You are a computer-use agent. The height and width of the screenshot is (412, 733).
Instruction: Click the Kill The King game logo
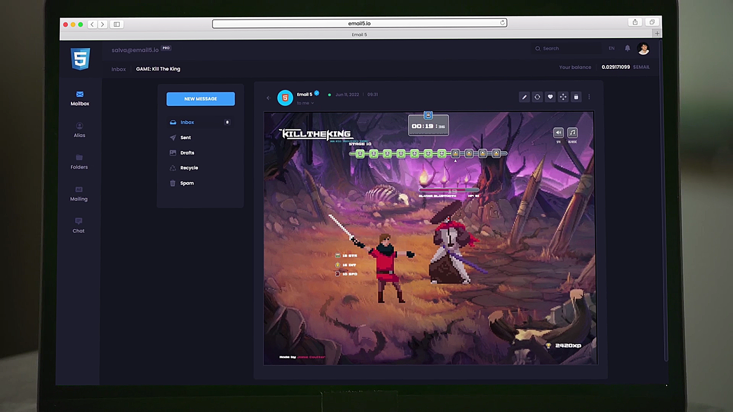pos(316,134)
